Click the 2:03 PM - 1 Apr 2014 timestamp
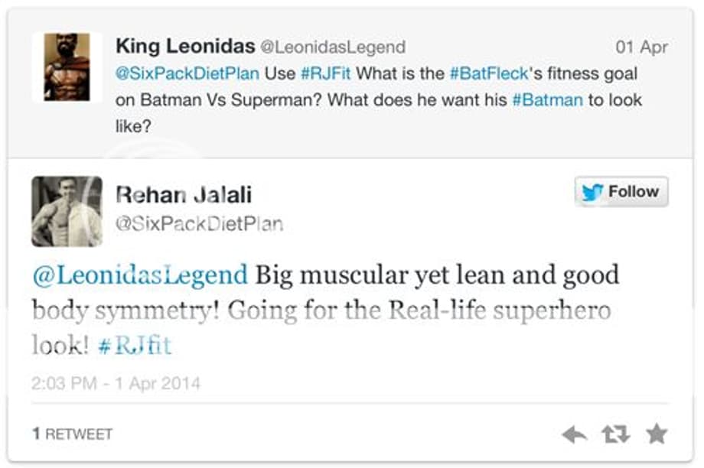This screenshot has width=704, height=468. click(116, 382)
